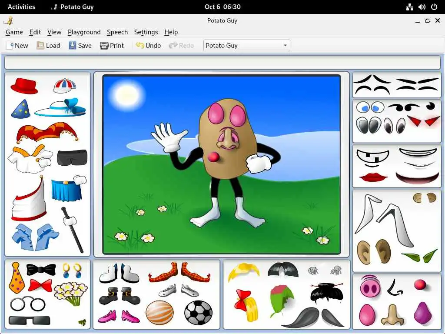The width and height of the screenshot is (445, 334).
Task: Pick the red lips mouth
Action: 373,177
